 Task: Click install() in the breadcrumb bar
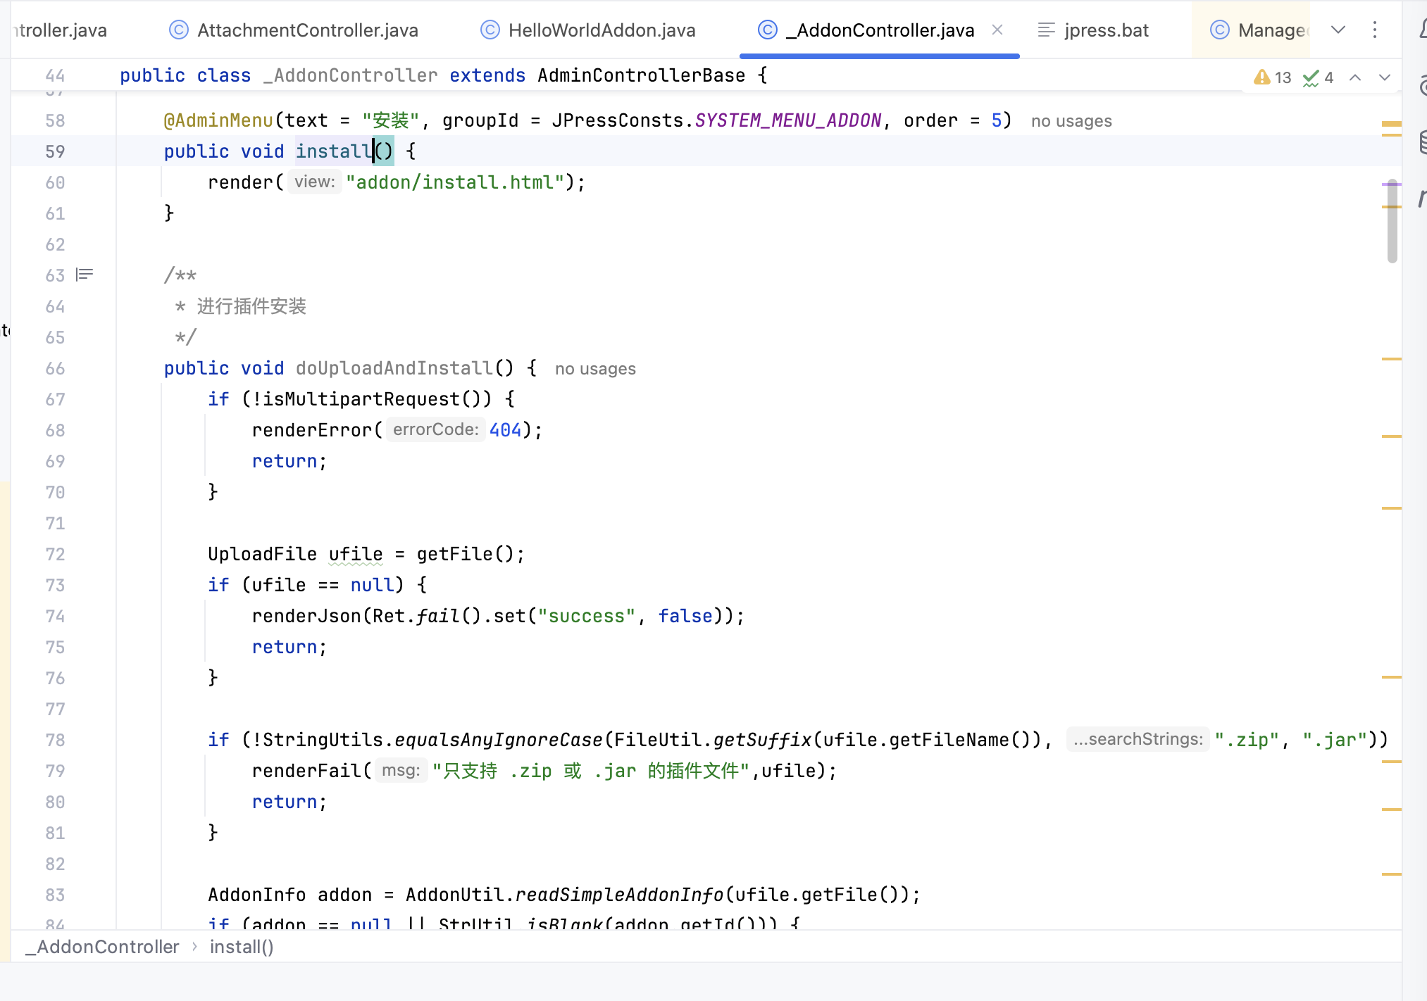pos(242,947)
